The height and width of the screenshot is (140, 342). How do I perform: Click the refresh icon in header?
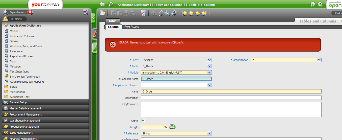[x=111, y=4]
